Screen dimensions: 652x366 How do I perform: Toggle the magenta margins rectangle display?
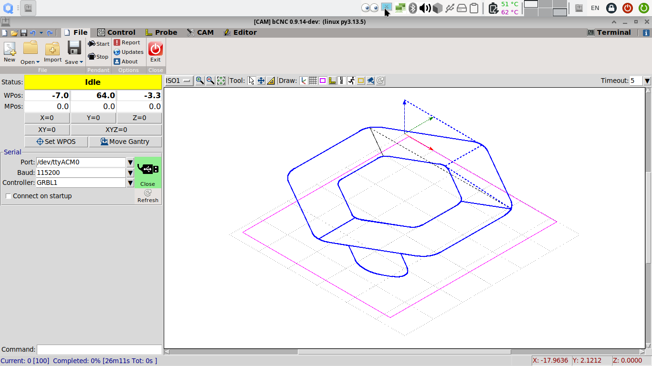click(x=323, y=81)
